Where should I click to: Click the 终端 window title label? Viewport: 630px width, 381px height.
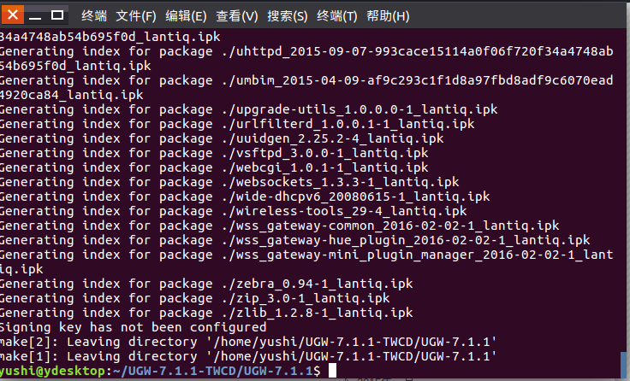(x=94, y=16)
